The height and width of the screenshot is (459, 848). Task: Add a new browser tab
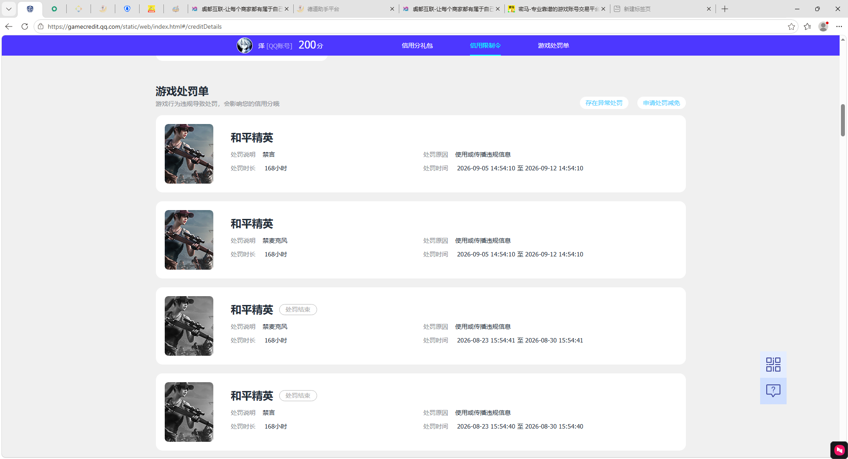[725, 9]
